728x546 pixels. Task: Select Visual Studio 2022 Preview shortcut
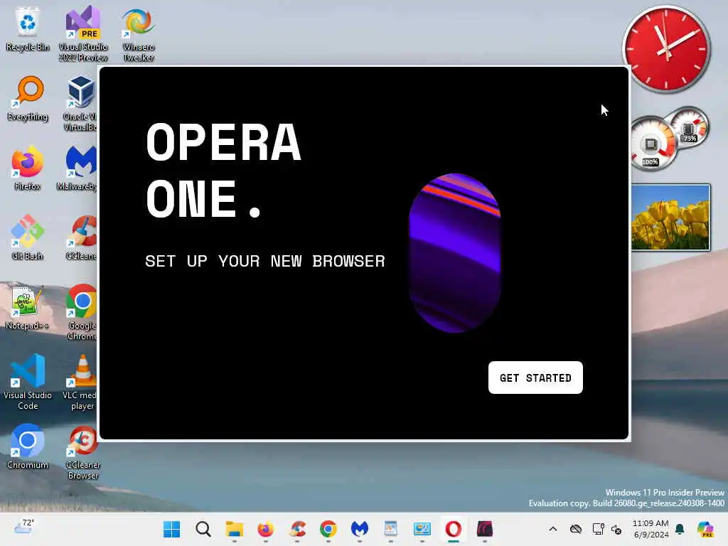(83, 33)
